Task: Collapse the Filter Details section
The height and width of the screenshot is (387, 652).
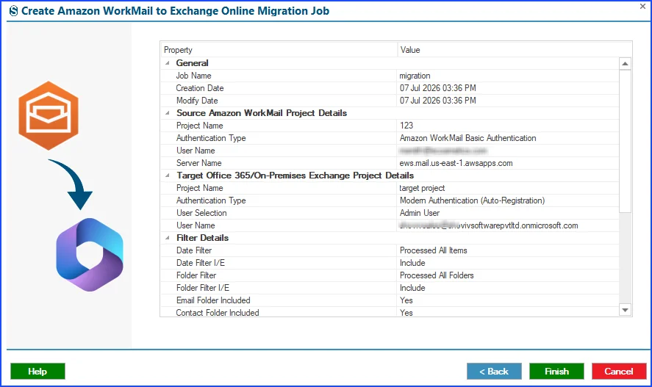Action: pos(168,238)
